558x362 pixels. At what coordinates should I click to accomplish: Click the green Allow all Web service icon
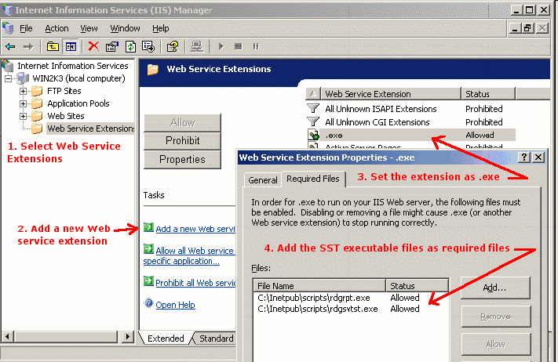[148, 249]
